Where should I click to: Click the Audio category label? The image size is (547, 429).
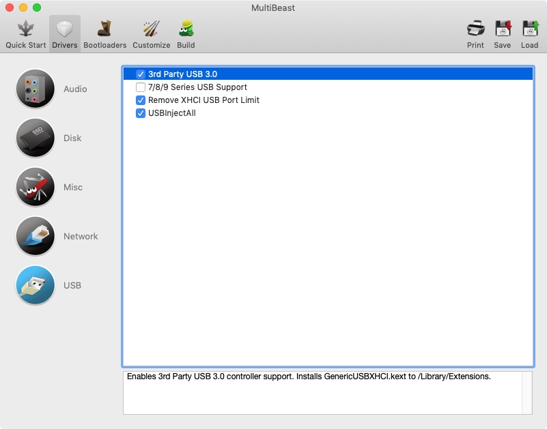[75, 89]
